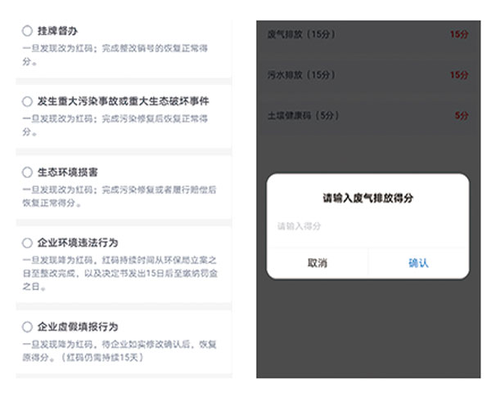Pick the 企业虚假填报行为 radio option

(27, 327)
